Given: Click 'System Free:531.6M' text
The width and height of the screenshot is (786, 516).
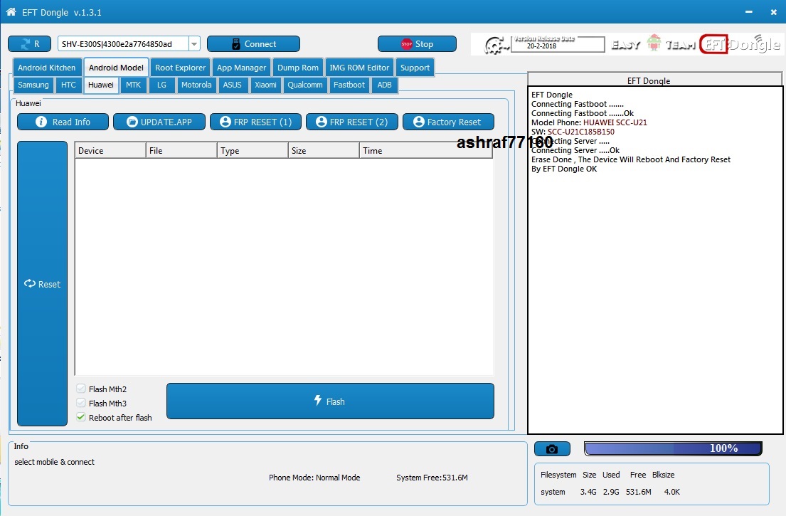Looking at the screenshot, I should coord(432,478).
